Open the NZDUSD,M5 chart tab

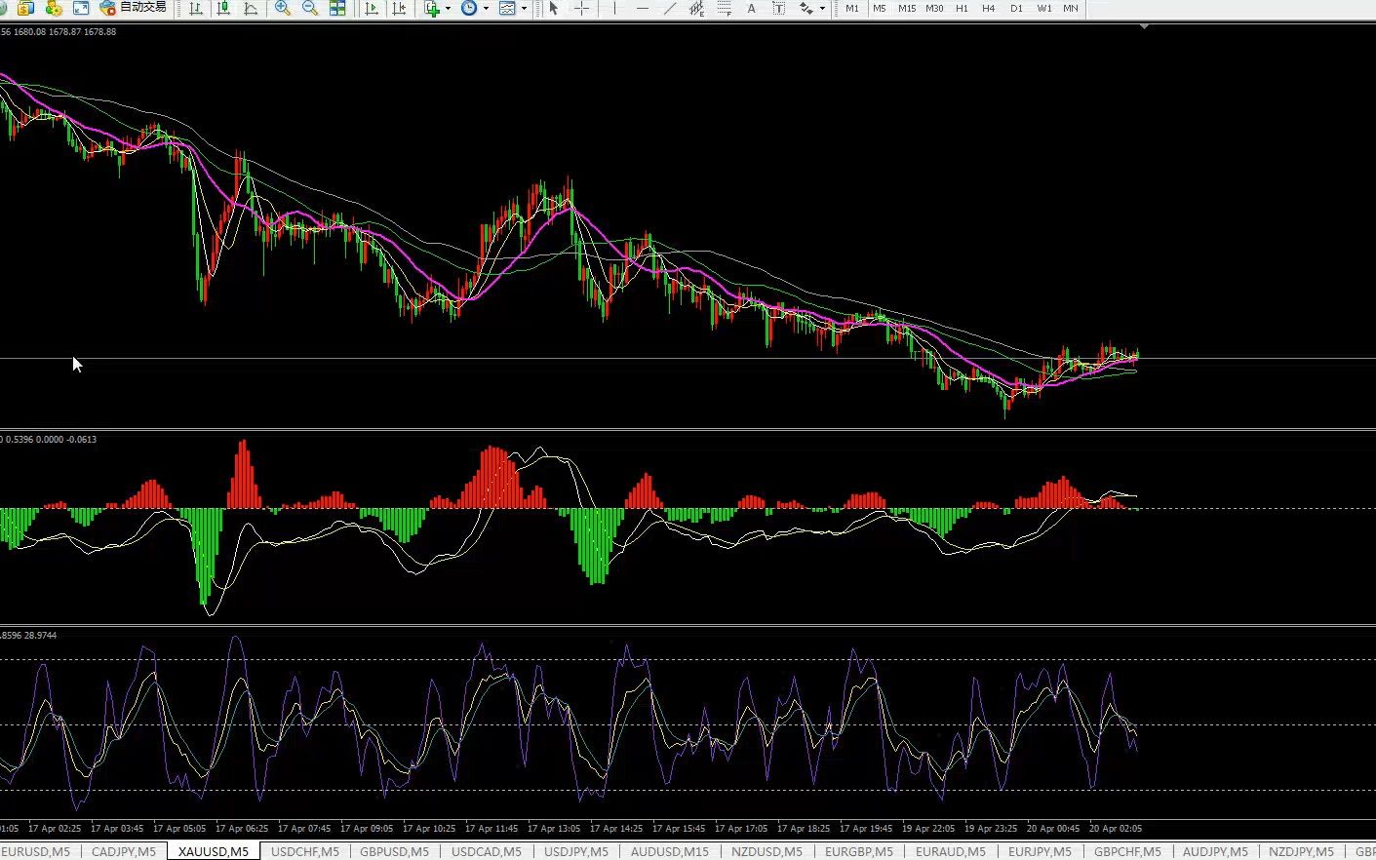(767, 851)
